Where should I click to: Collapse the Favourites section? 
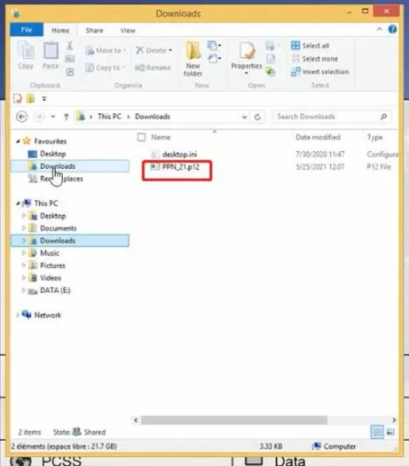(18, 141)
